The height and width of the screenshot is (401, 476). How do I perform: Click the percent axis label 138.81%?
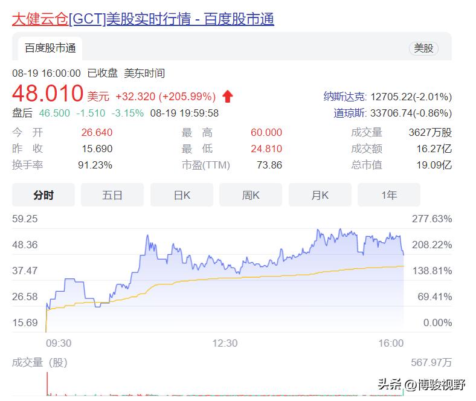(x=432, y=271)
